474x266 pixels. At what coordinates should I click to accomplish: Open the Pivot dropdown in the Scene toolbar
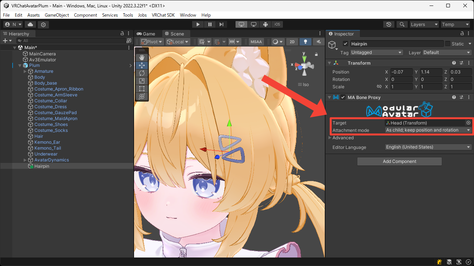[x=151, y=41]
